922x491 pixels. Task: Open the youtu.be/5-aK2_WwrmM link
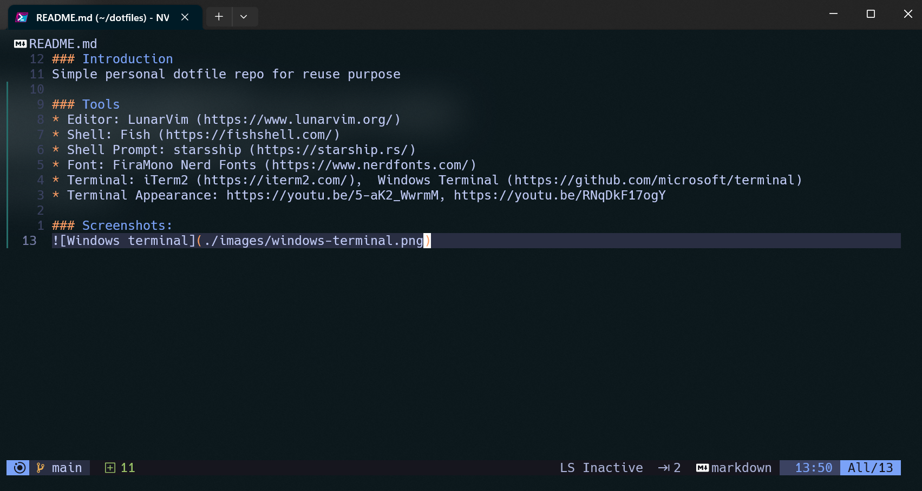(332, 195)
